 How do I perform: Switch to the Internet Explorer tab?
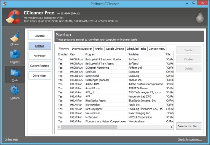pyautogui.click(x=82, y=49)
